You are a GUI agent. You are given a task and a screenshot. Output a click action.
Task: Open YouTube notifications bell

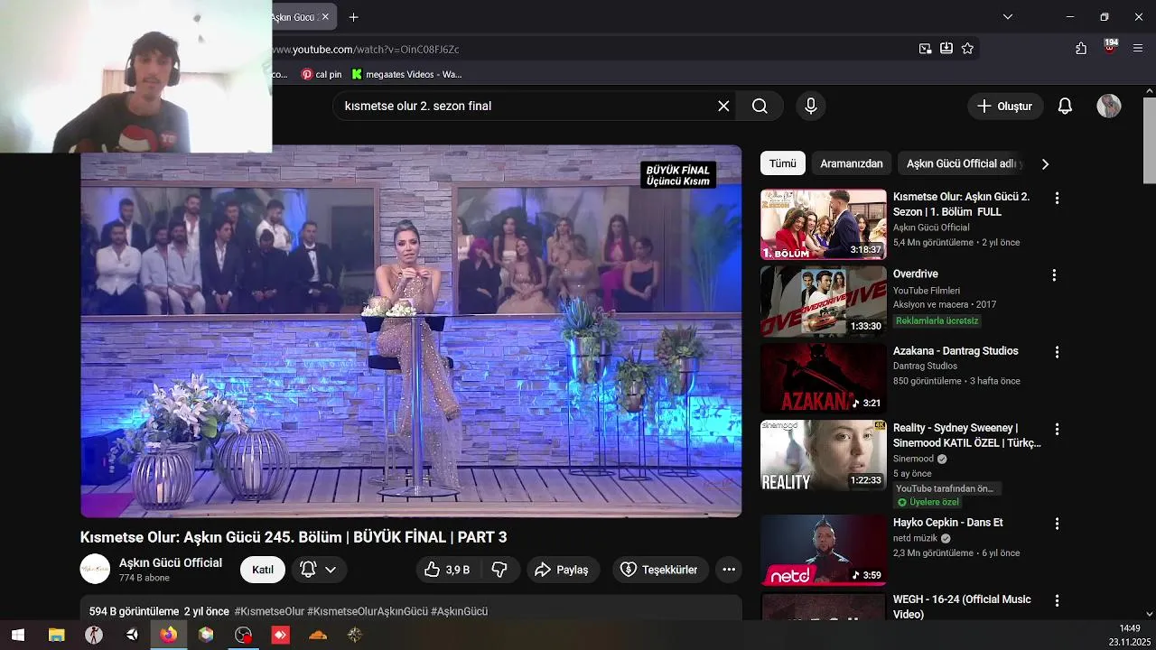click(1065, 107)
